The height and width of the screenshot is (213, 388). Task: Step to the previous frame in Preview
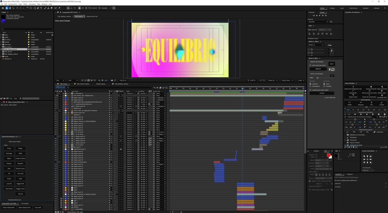coord(317,15)
